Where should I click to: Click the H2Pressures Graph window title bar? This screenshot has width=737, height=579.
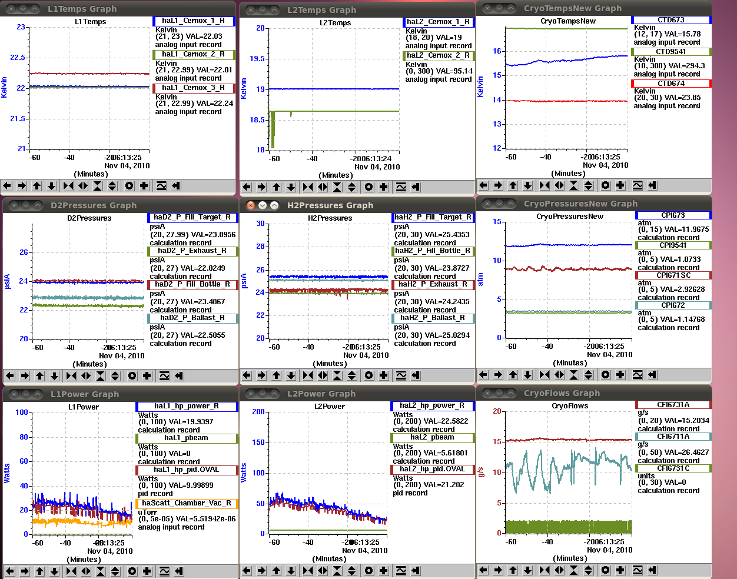coord(357,205)
